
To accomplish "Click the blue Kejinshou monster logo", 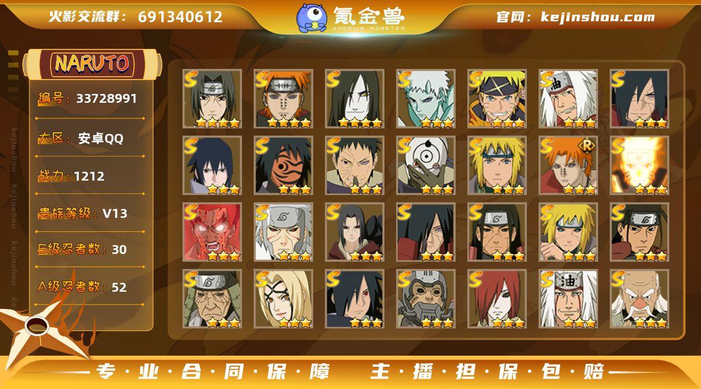I will (312, 17).
